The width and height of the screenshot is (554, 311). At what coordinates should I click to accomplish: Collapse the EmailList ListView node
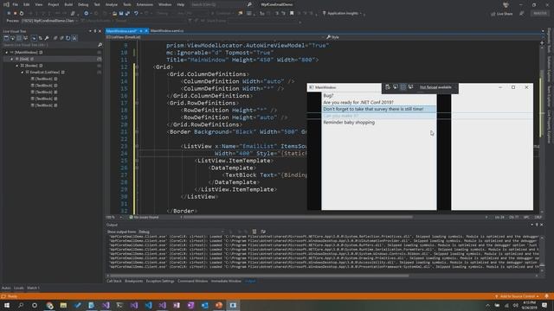click(23, 72)
